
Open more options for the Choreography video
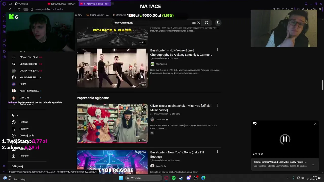[x=217, y=50]
